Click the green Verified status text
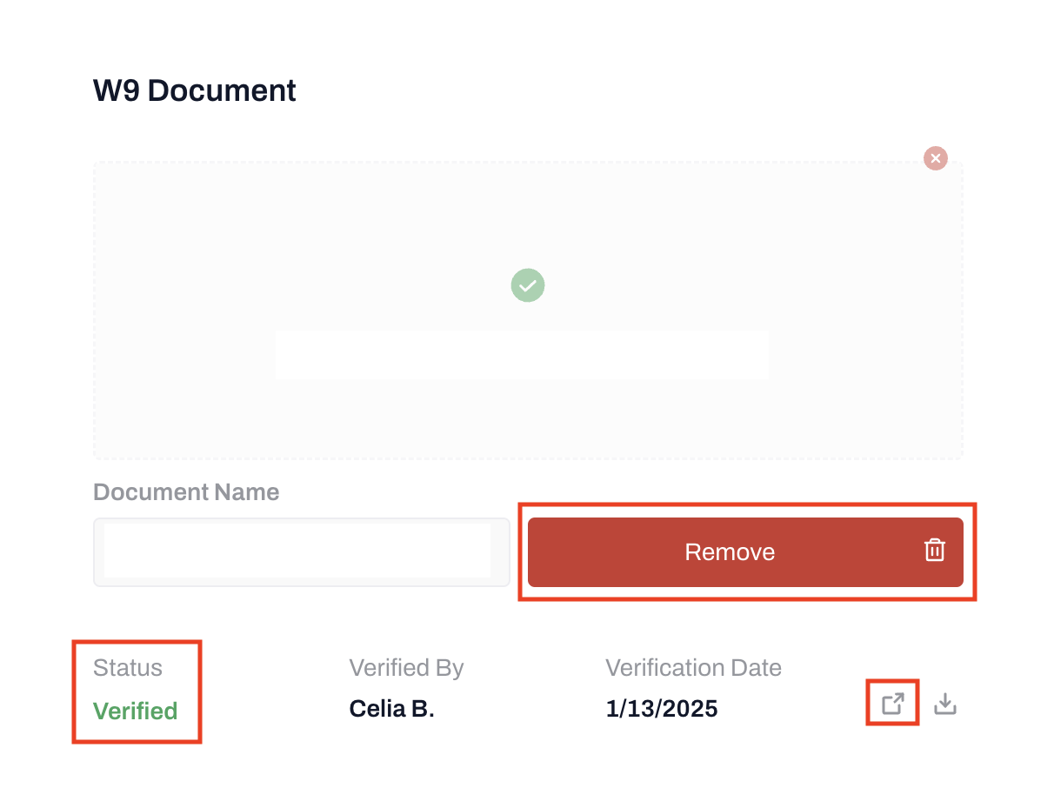Screen dimensions: 1054x788 coord(136,711)
